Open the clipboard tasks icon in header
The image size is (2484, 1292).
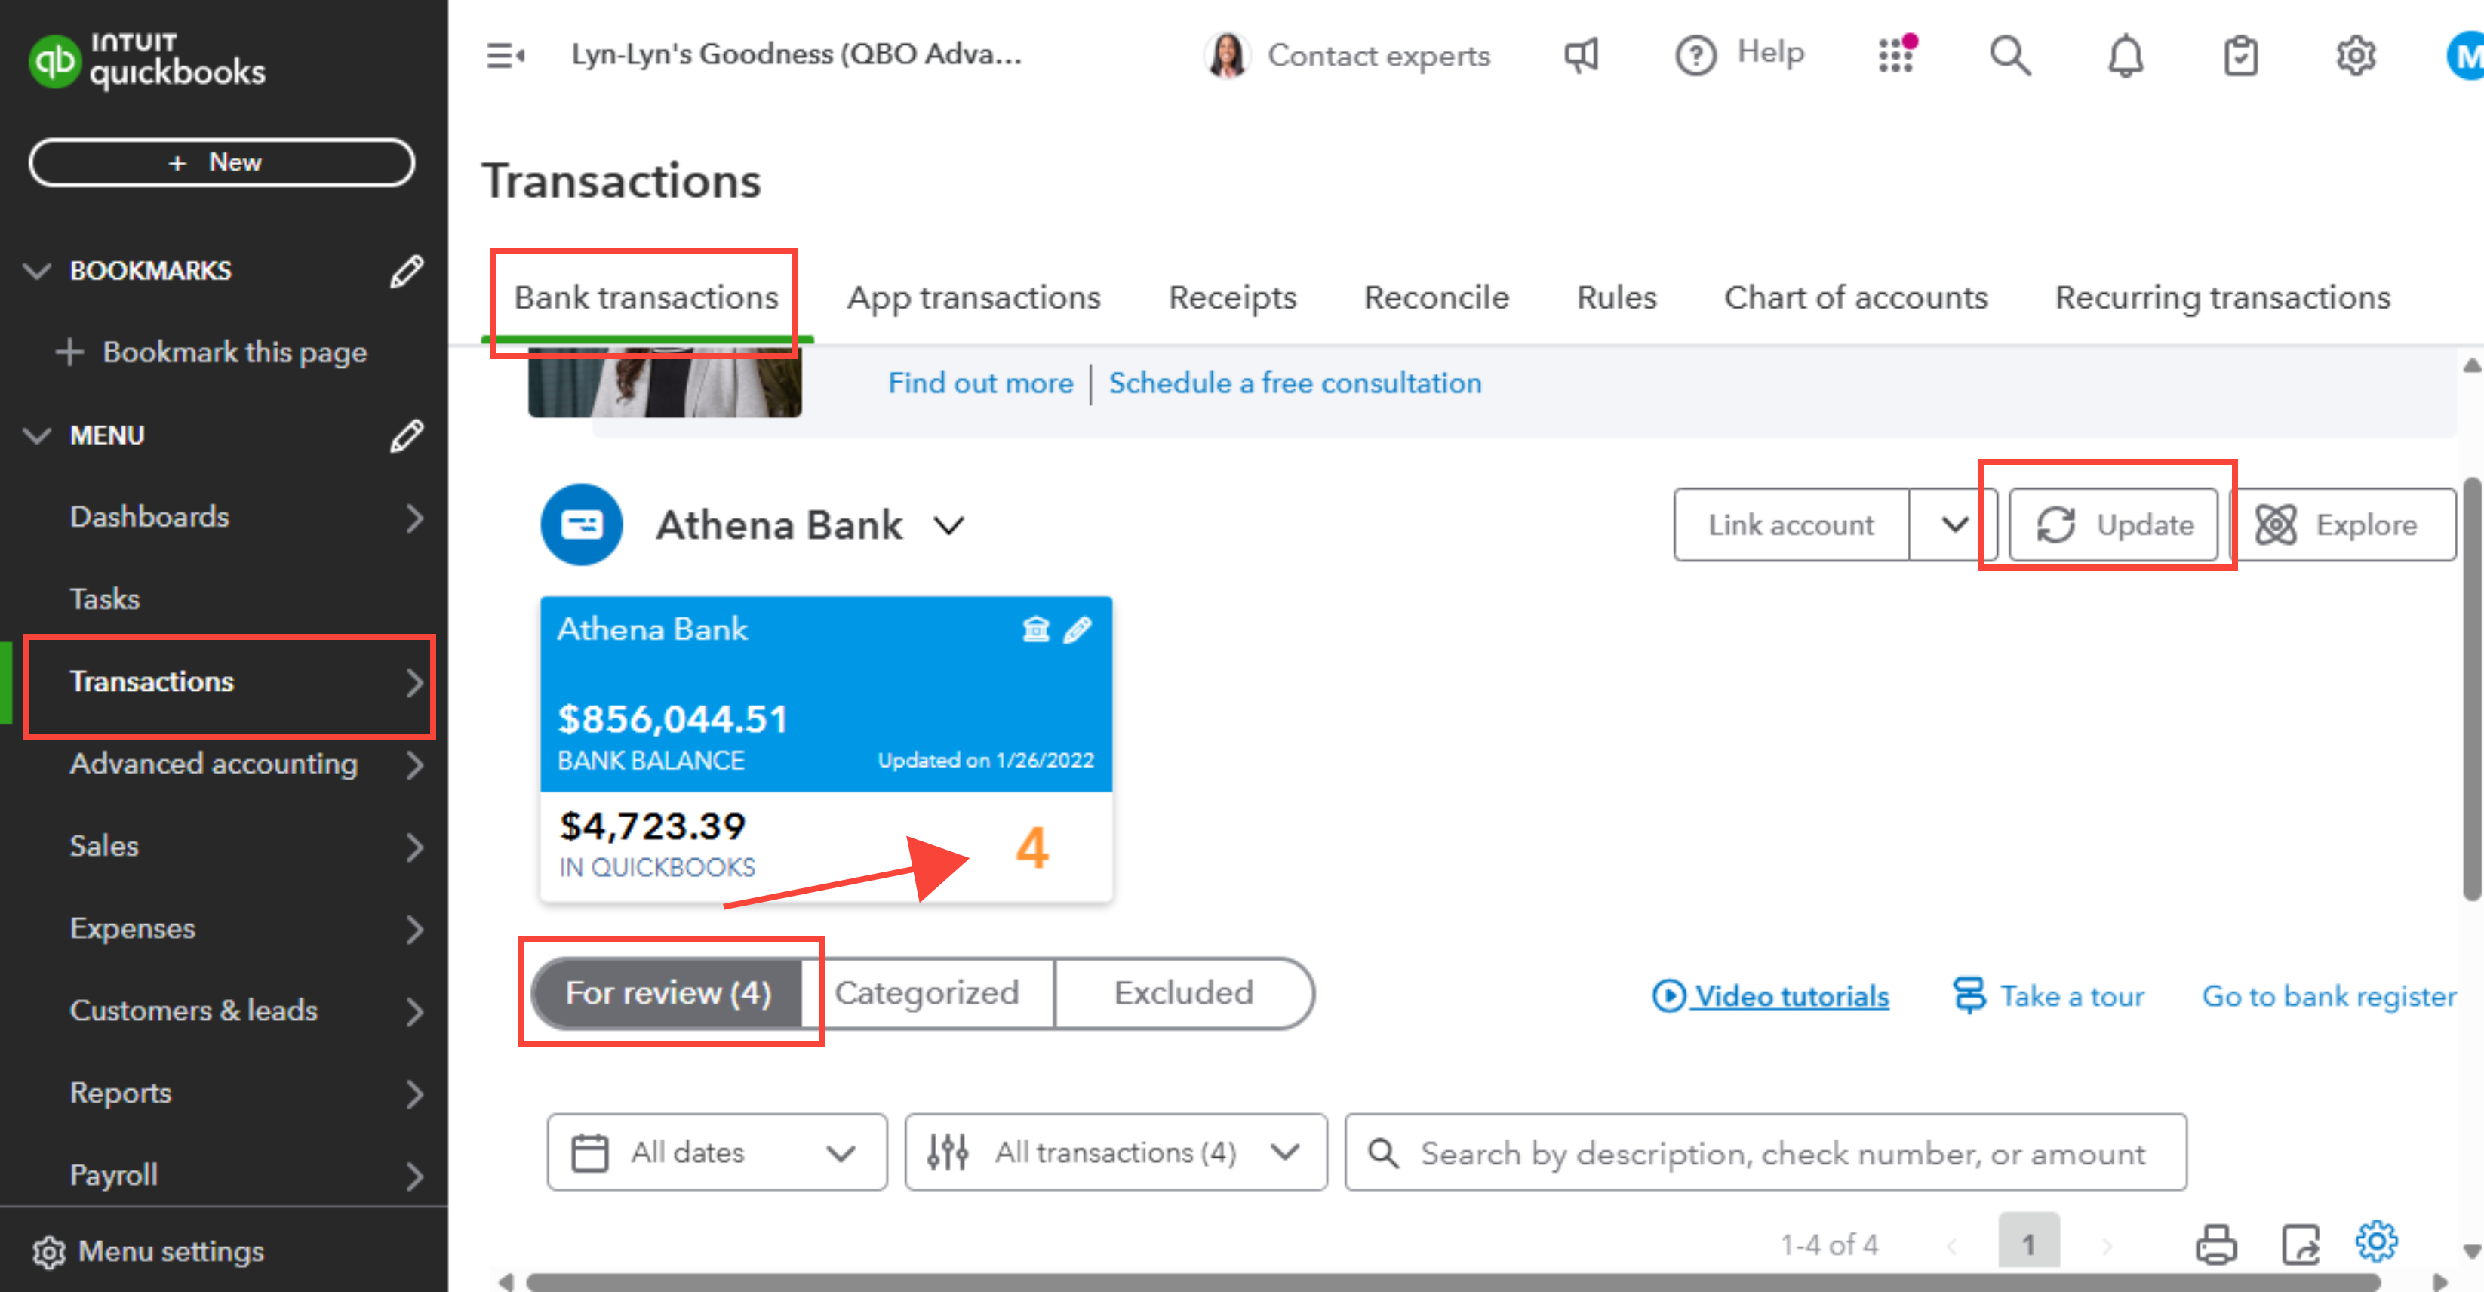click(x=2240, y=56)
